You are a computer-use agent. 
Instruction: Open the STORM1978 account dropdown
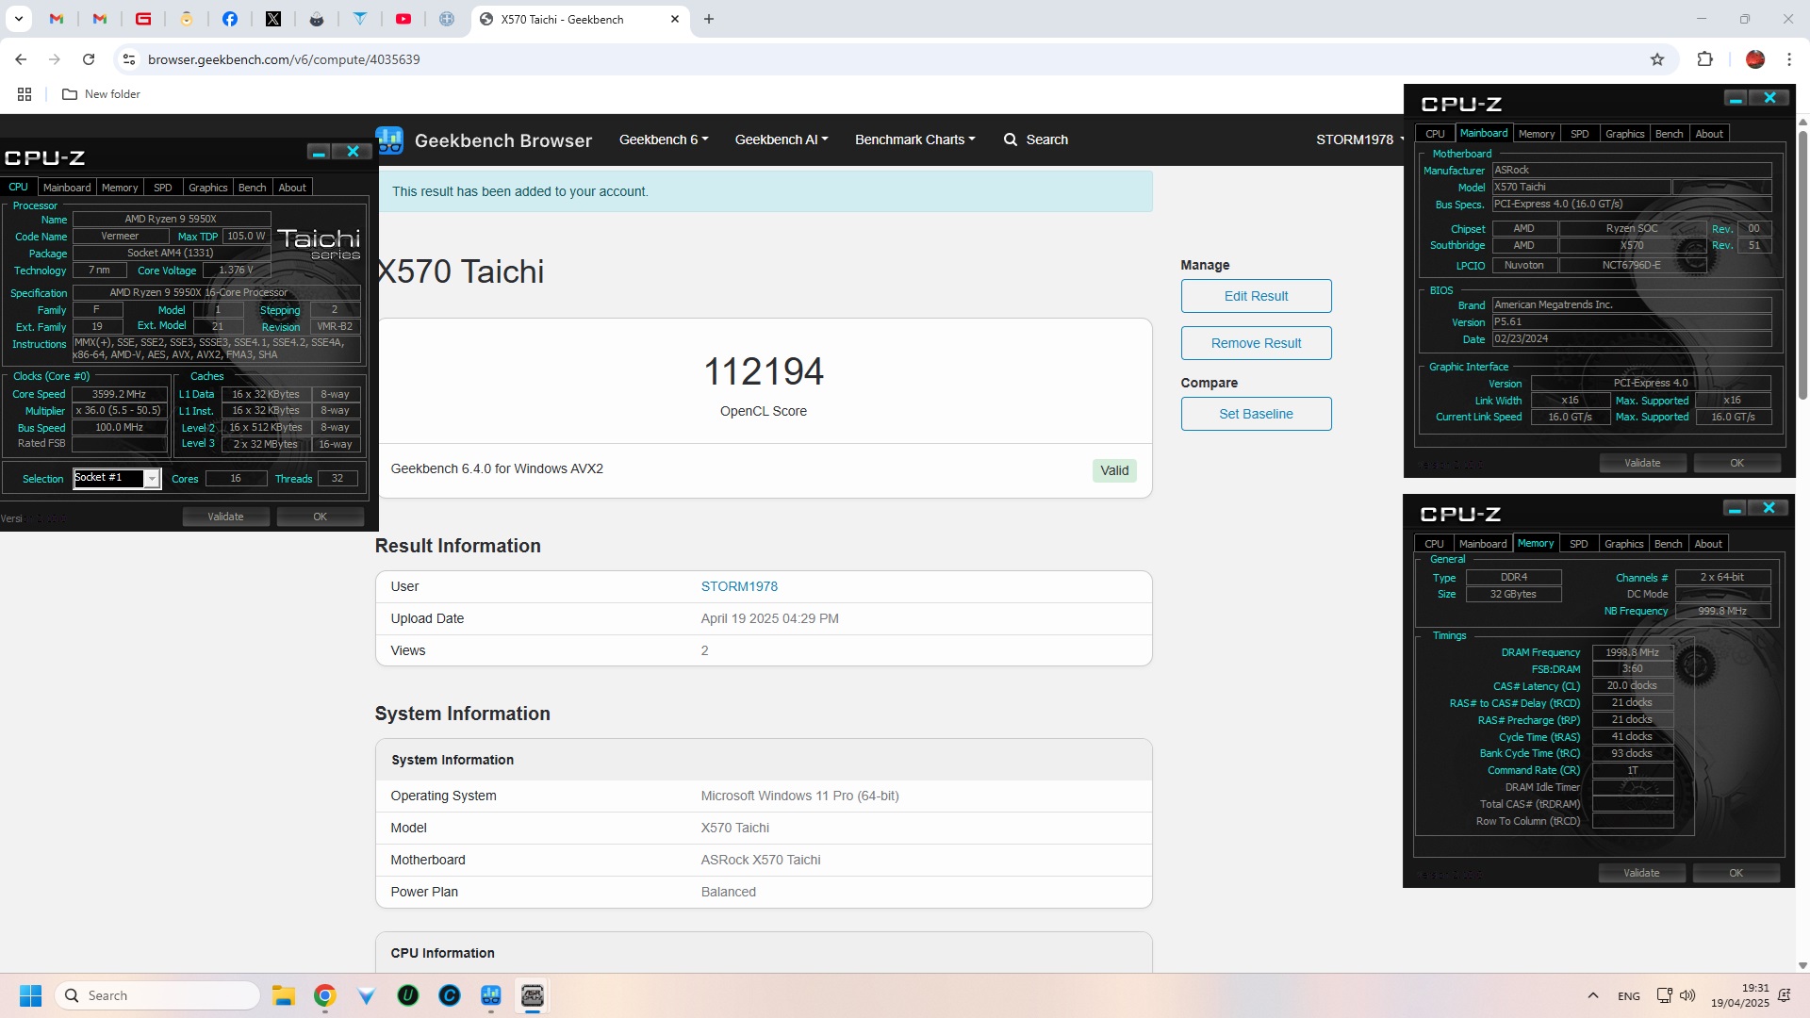(x=1360, y=140)
